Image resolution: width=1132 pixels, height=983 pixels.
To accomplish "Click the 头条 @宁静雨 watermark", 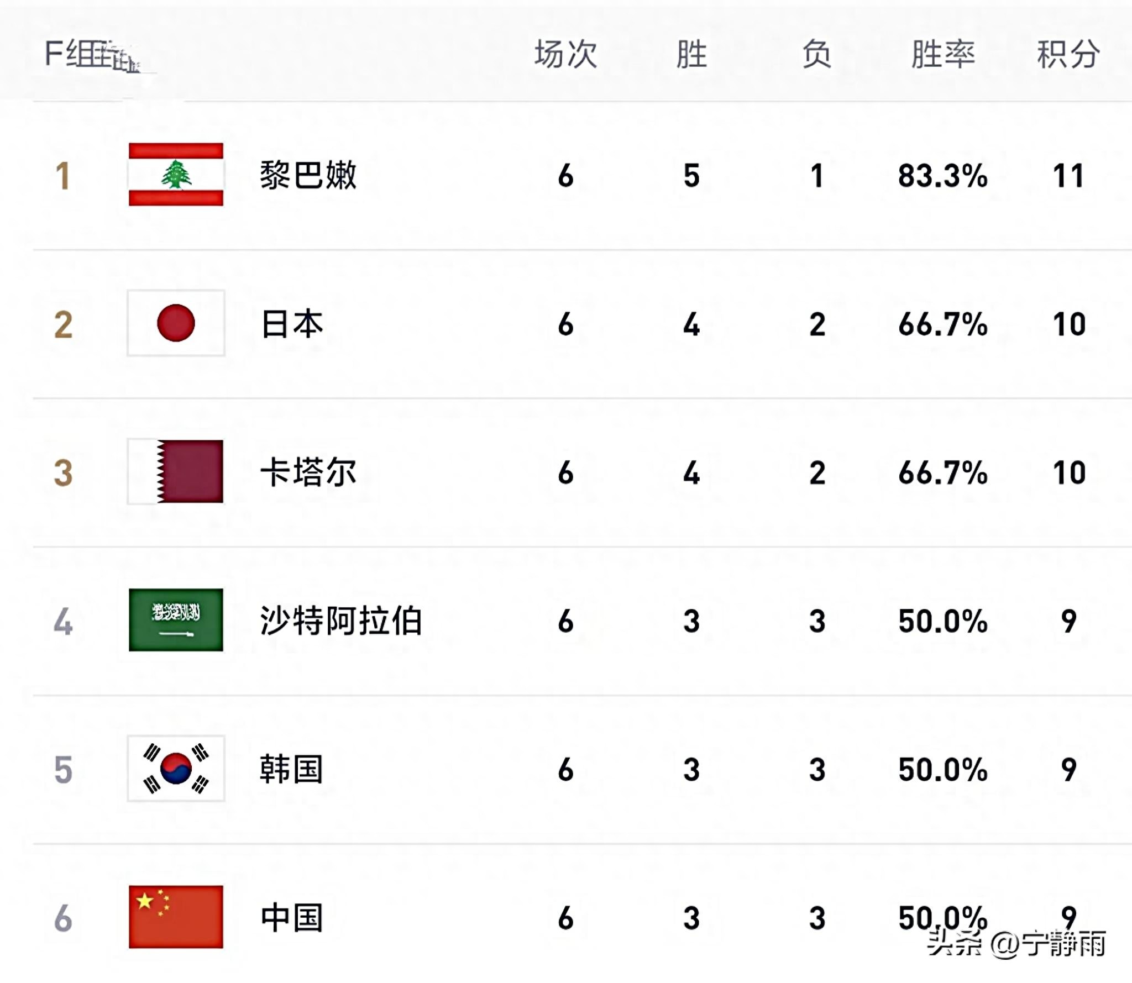I will 1016,943.
